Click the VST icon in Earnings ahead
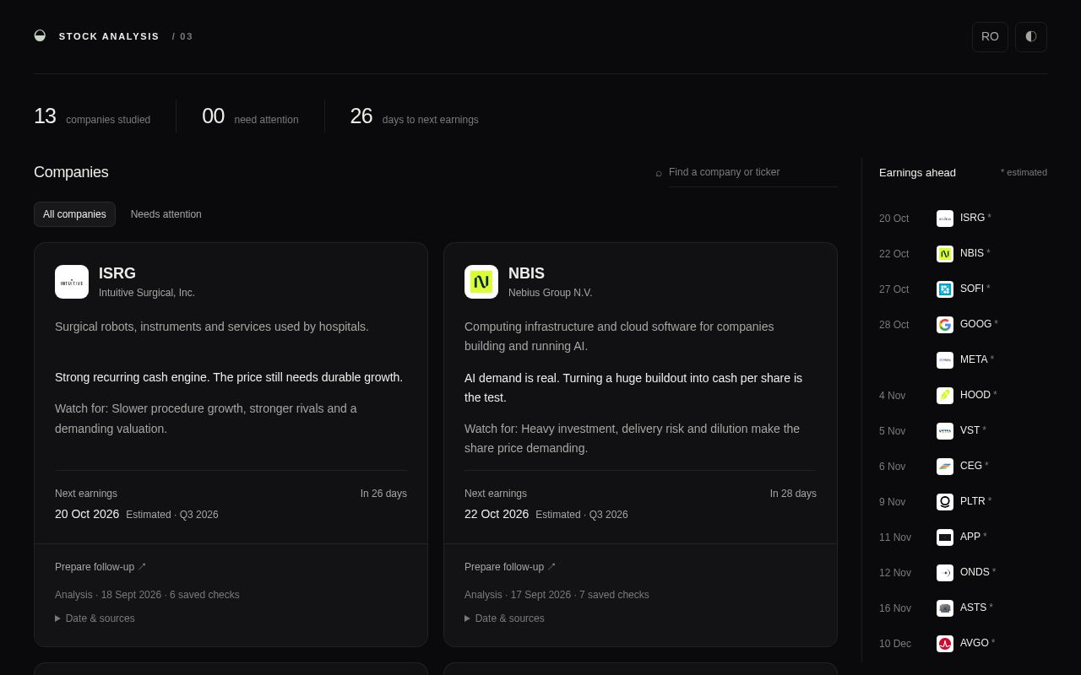Viewport: 1081px width, 675px height. [x=945, y=431]
